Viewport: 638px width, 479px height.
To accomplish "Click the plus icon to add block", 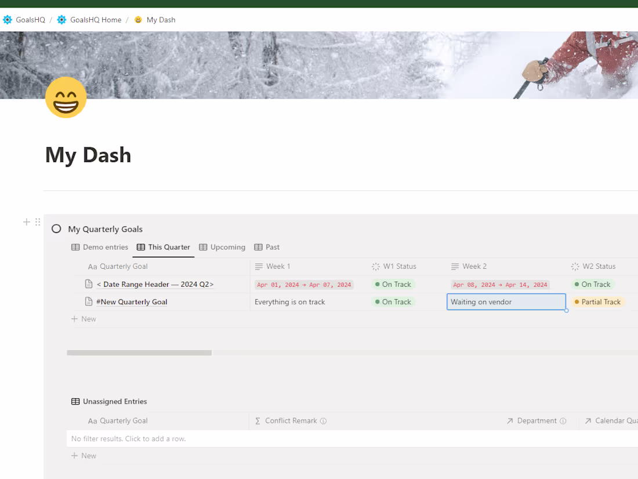I will (27, 222).
